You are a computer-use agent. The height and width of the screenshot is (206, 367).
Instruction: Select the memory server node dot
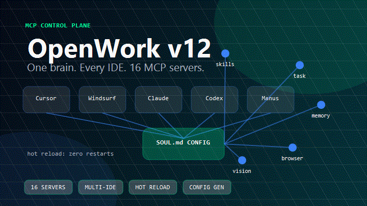[x=321, y=105]
